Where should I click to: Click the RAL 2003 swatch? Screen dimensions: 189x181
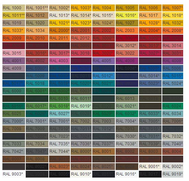(x=127, y=31)
